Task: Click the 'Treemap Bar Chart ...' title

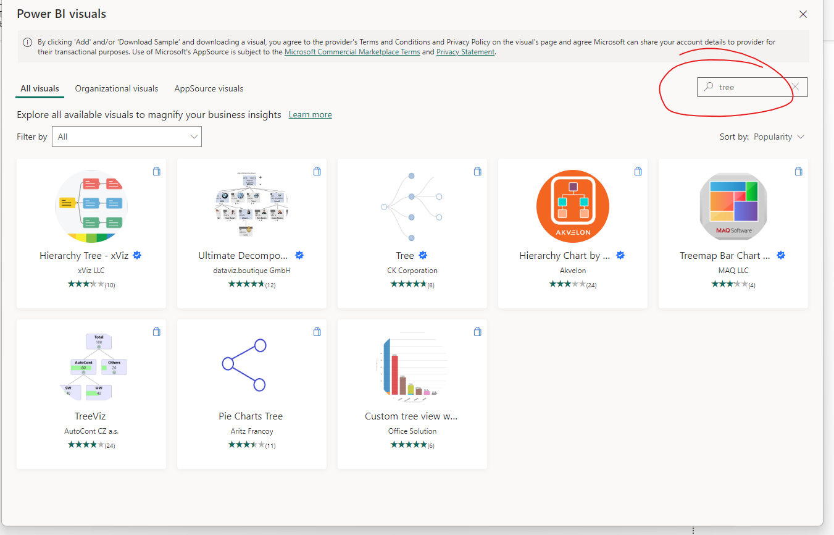Action: click(725, 255)
